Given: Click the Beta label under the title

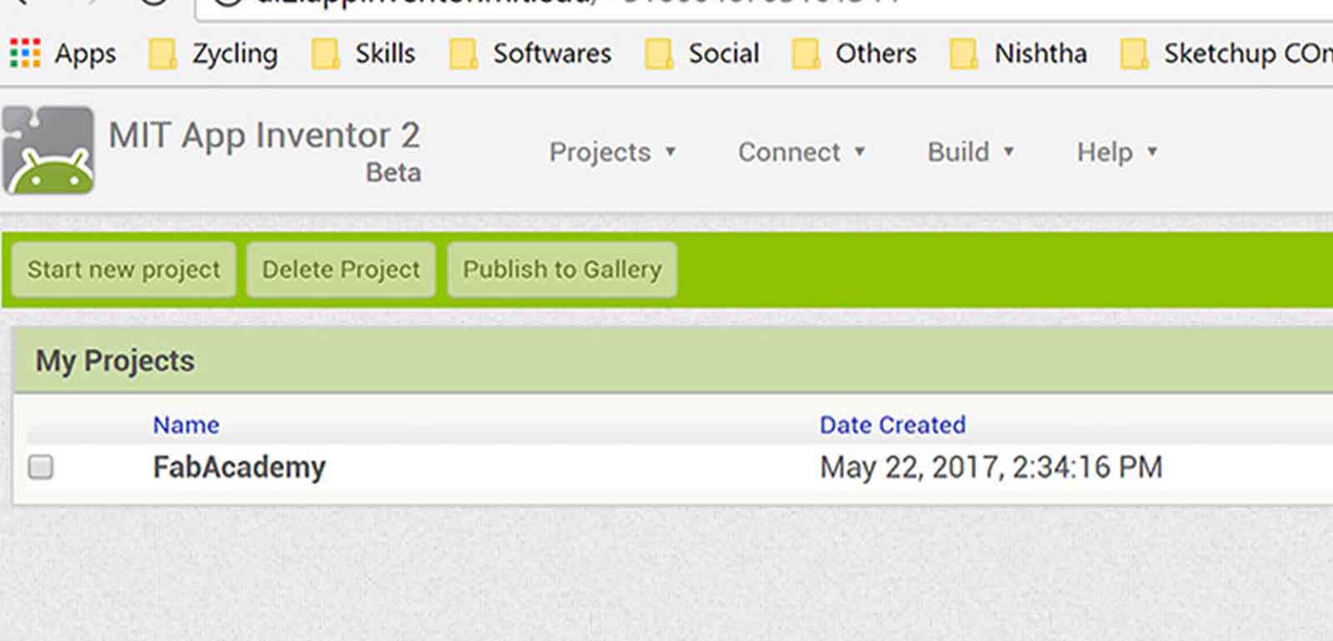Looking at the screenshot, I should point(393,173).
